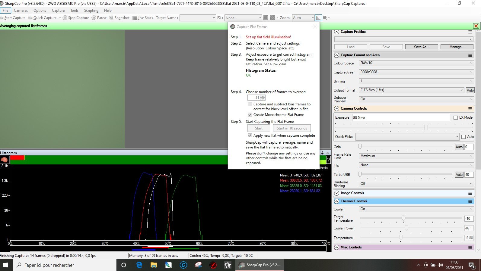This screenshot has width=481, height=271.
Task: Click the Stop Capture button
Action: [x=76, y=18]
